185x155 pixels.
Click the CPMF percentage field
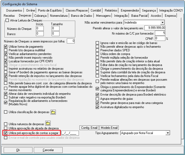point(160,38)
